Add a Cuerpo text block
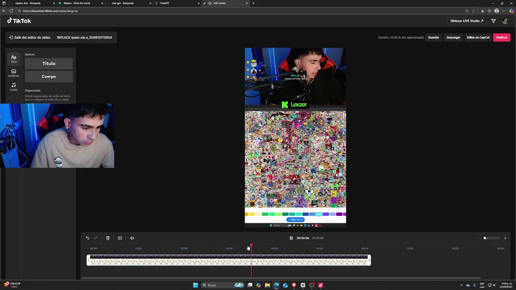Viewport: 516px width, 290px height. click(49, 77)
